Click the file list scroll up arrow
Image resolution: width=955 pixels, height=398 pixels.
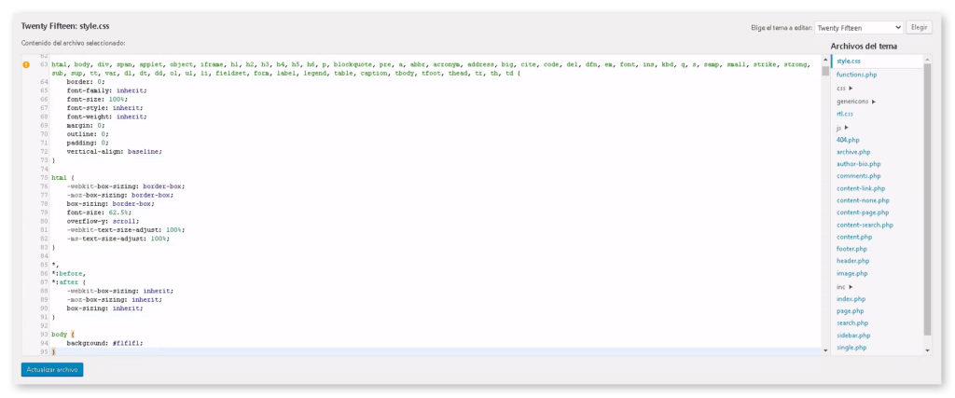tap(927, 59)
